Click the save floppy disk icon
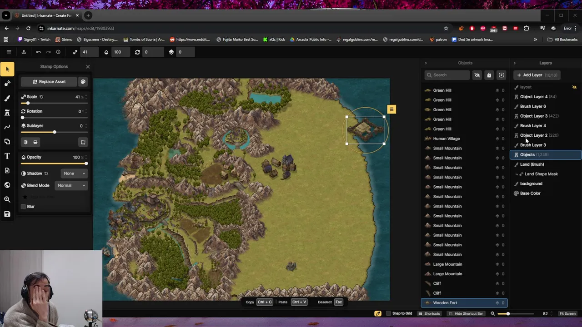582x327 pixels. pos(7,214)
